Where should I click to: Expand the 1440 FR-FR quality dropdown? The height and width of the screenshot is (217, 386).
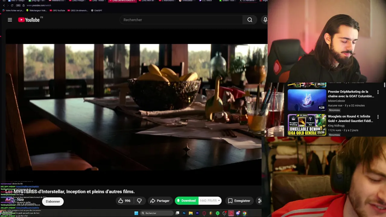coord(210,201)
